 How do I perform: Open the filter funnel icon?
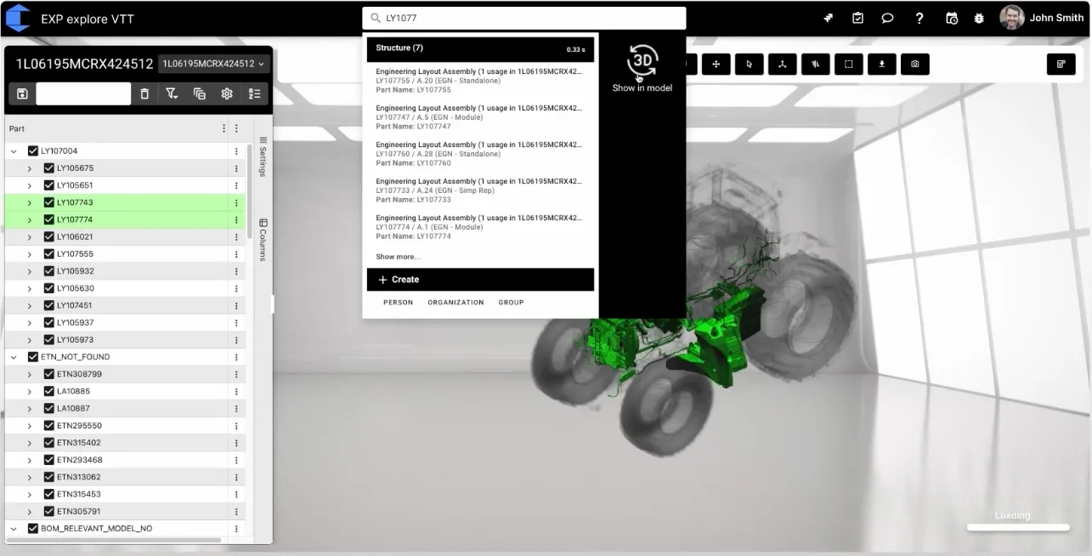point(172,94)
